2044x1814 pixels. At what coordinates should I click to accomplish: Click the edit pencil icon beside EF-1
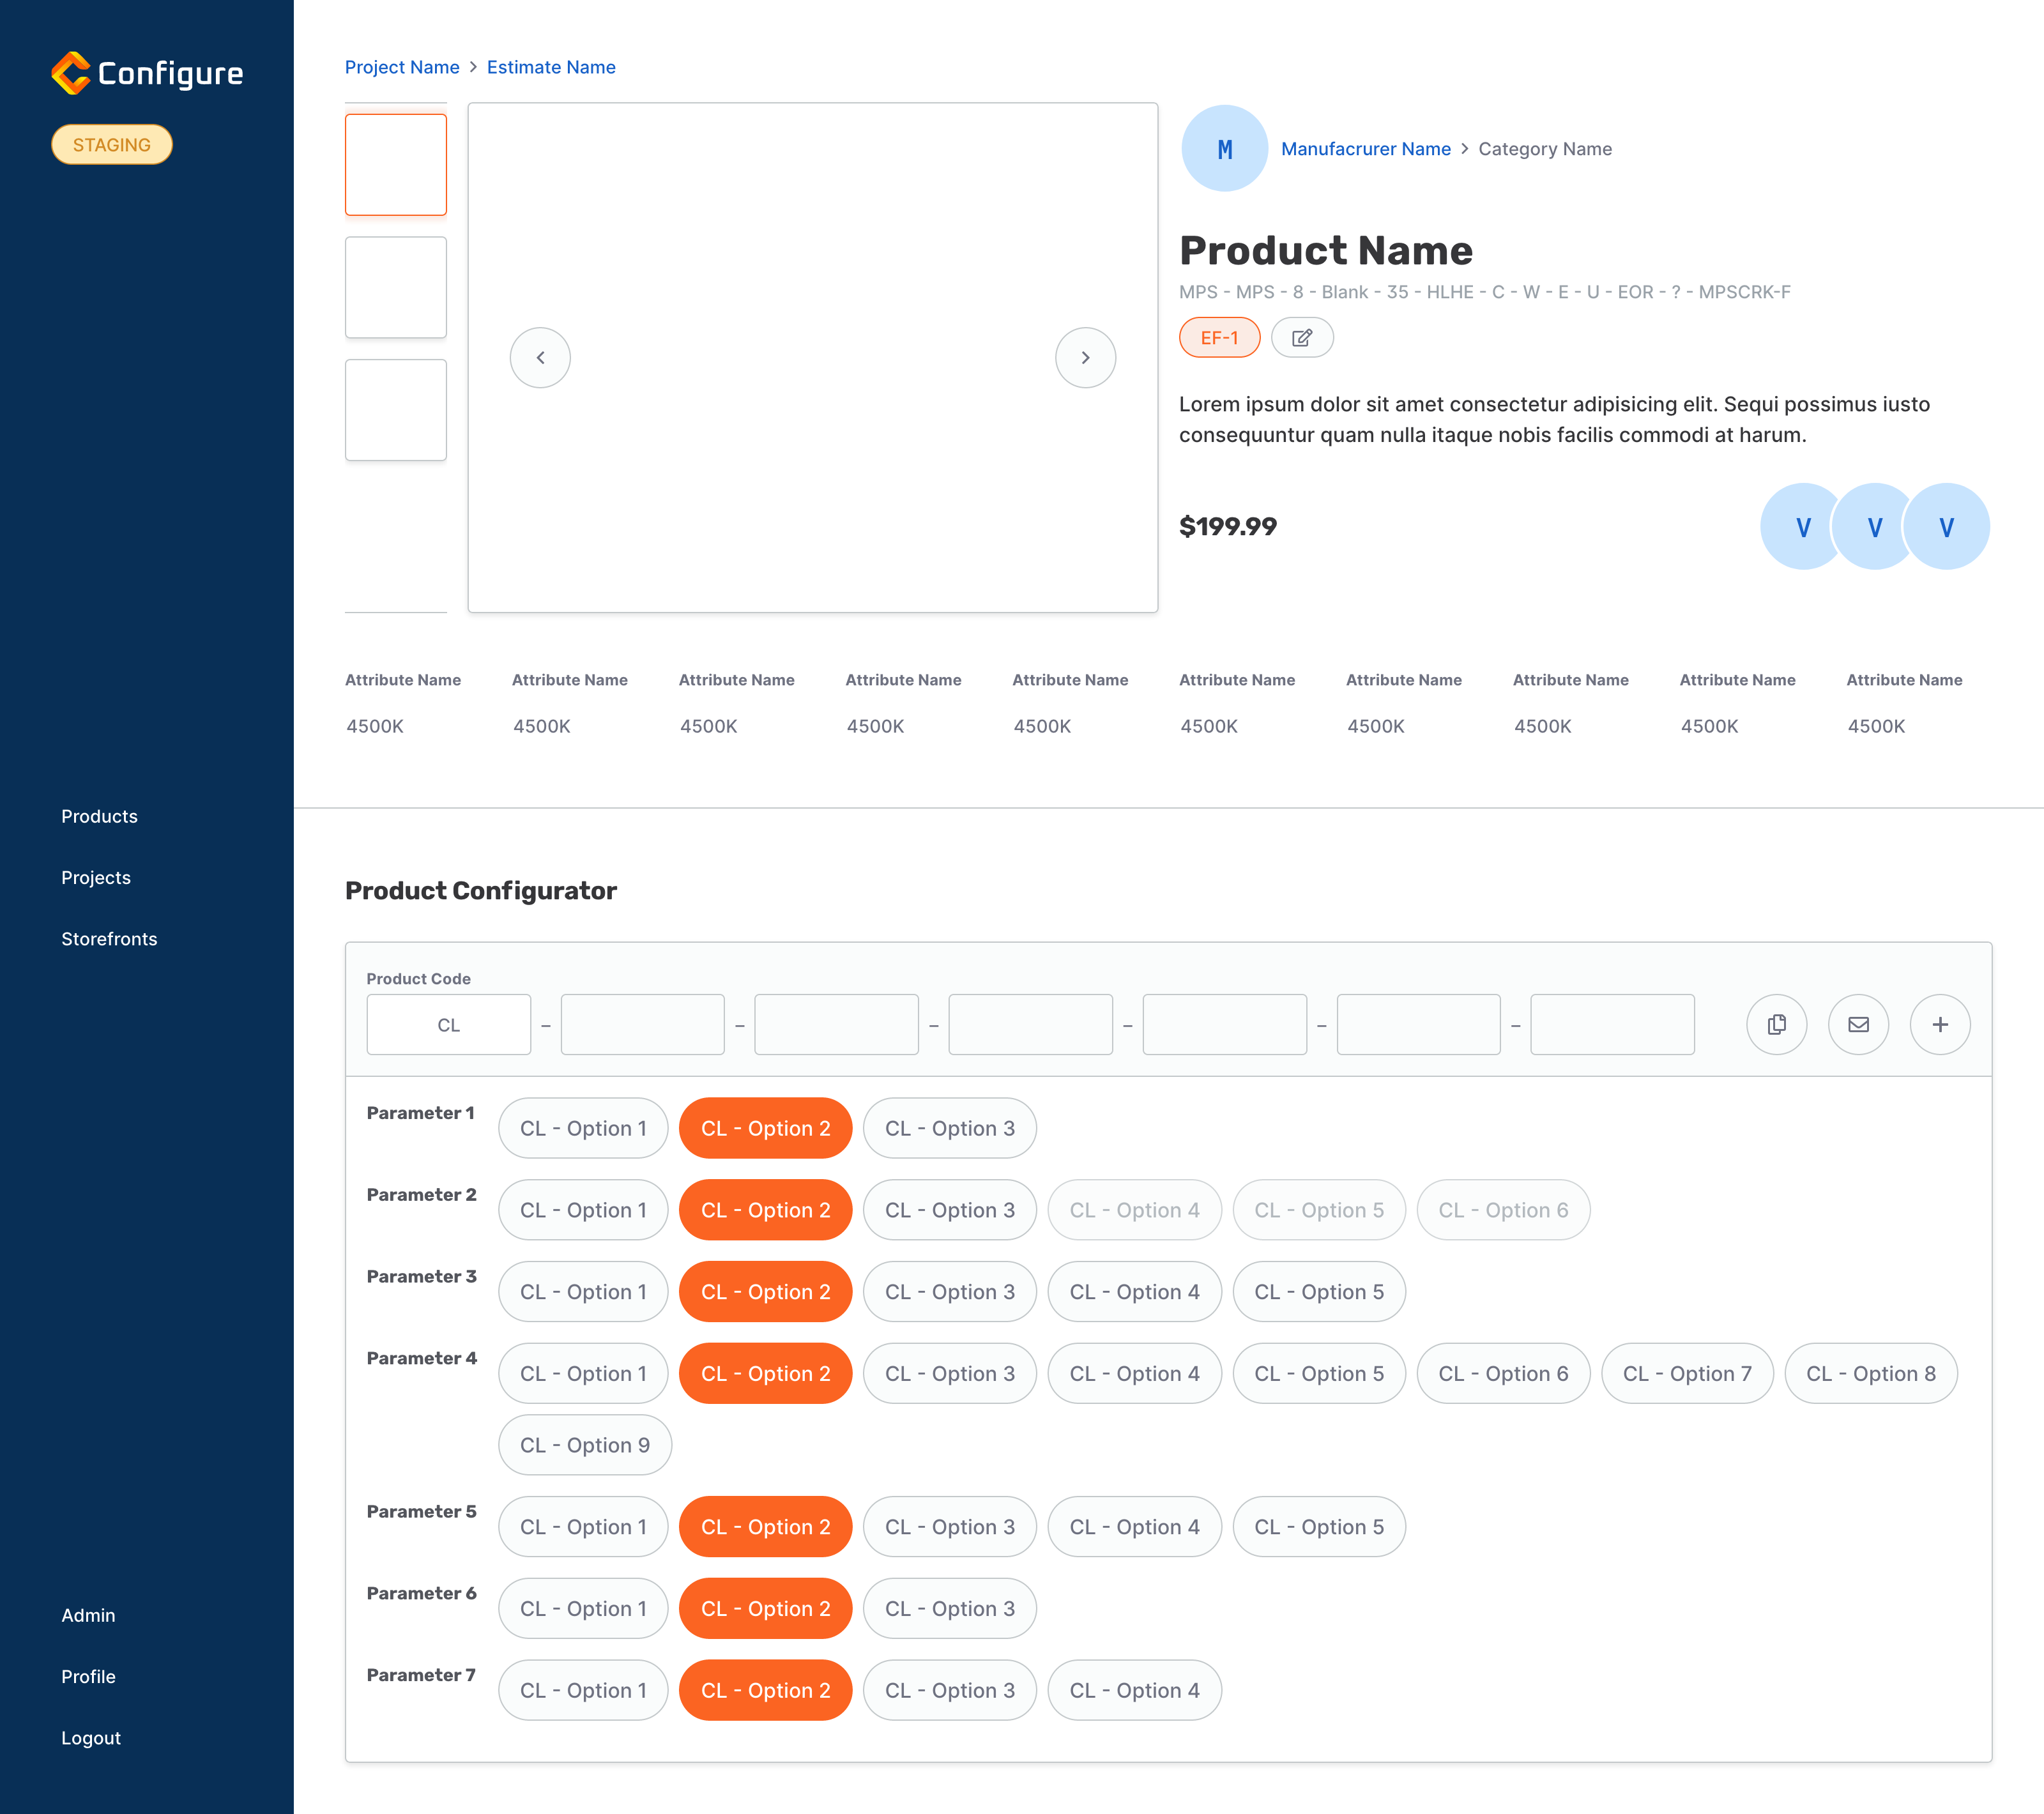pos(1301,338)
